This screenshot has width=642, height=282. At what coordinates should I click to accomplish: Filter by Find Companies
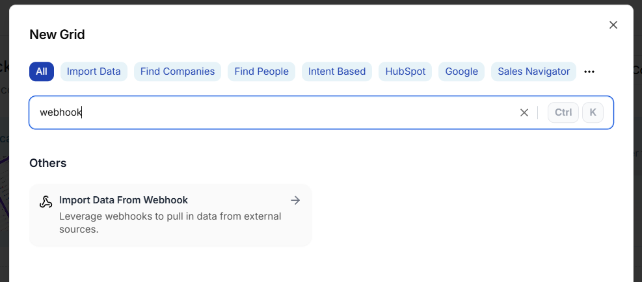(178, 71)
